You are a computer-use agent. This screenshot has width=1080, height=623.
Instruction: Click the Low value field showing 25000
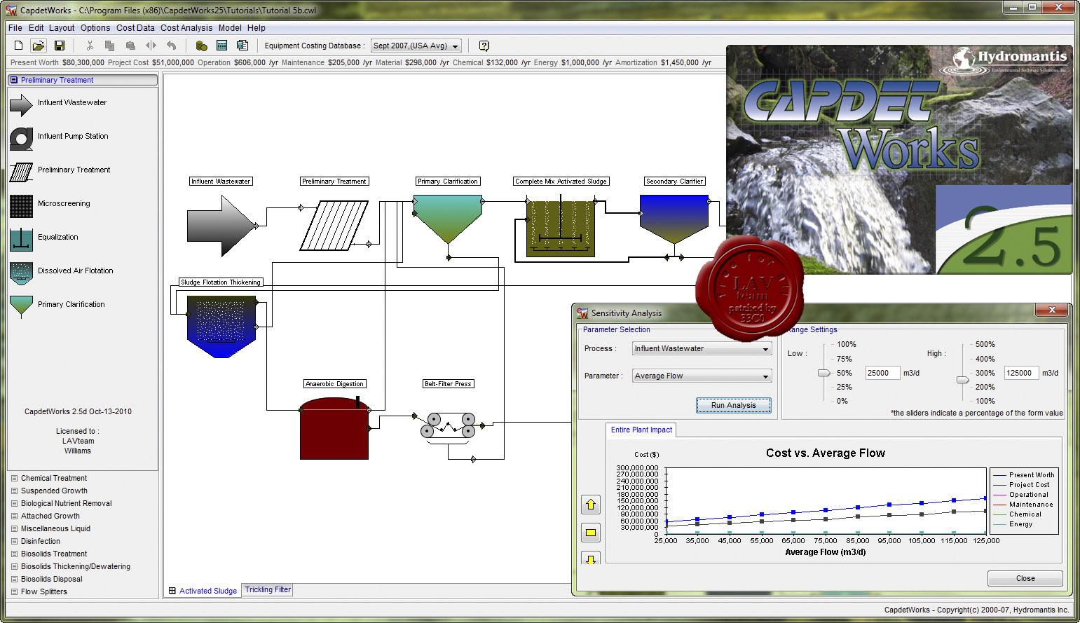tap(882, 373)
